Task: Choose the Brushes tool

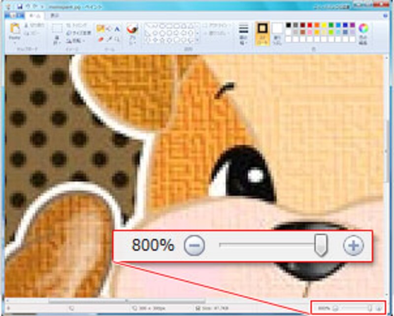Action: pos(132,29)
